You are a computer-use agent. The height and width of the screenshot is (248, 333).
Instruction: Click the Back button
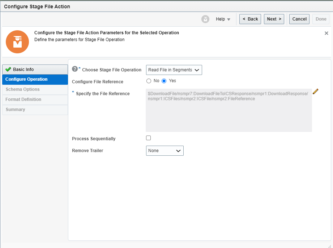(250, 19)
